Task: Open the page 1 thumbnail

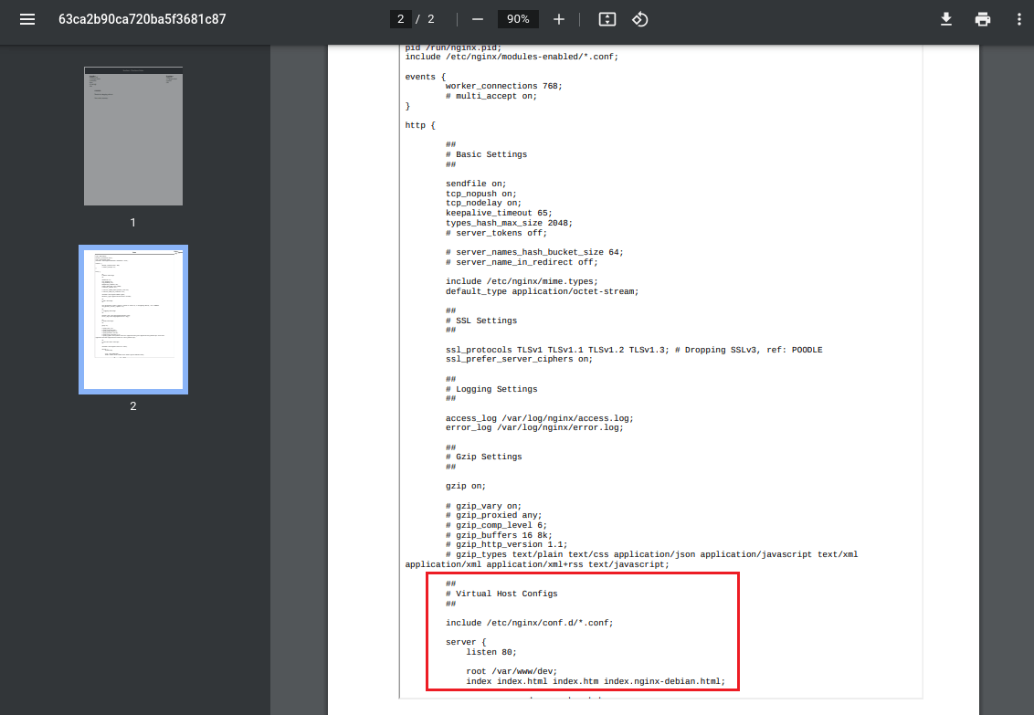Action: coord(133,136)
